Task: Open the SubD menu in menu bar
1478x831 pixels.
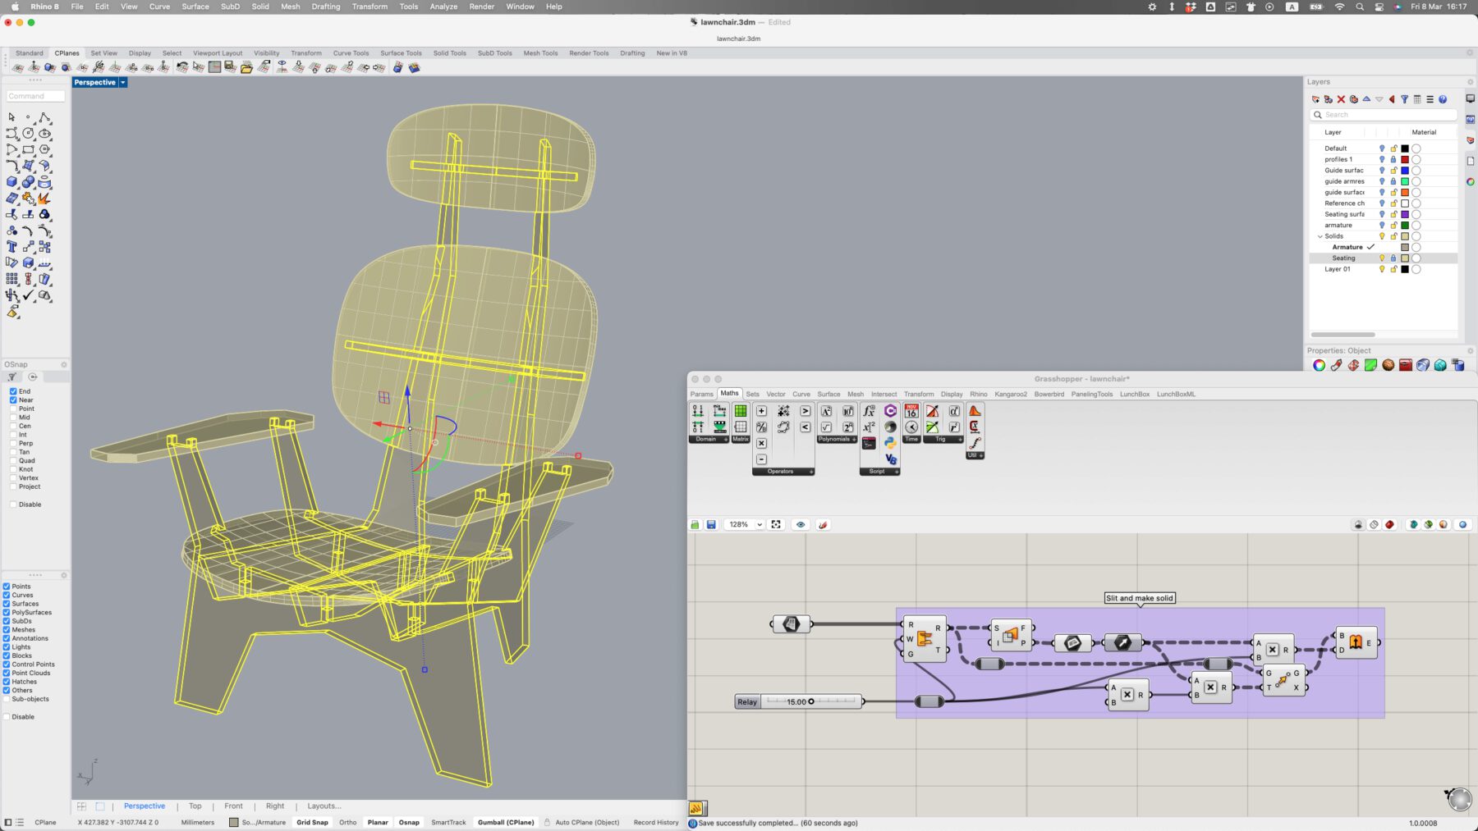Action: (230, 7)
